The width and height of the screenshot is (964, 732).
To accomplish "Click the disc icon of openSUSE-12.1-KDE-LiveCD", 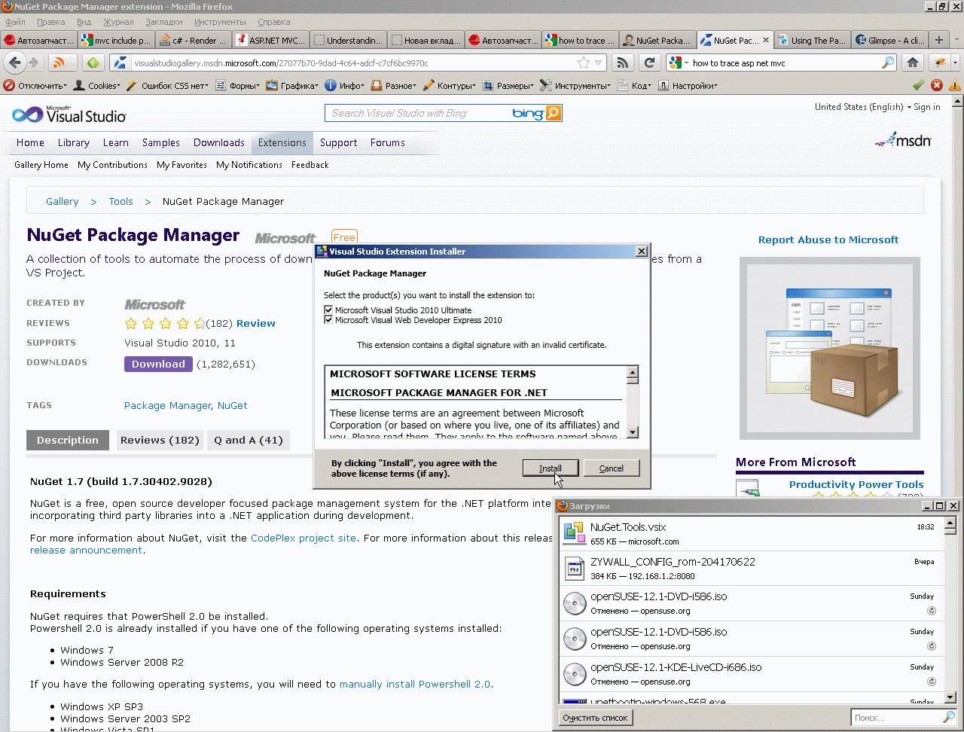I will pyautogui.click(x=575, y=674).
